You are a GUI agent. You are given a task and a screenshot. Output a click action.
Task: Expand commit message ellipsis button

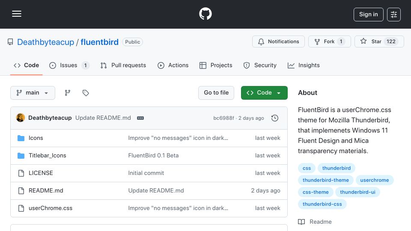tap(140, 118)
